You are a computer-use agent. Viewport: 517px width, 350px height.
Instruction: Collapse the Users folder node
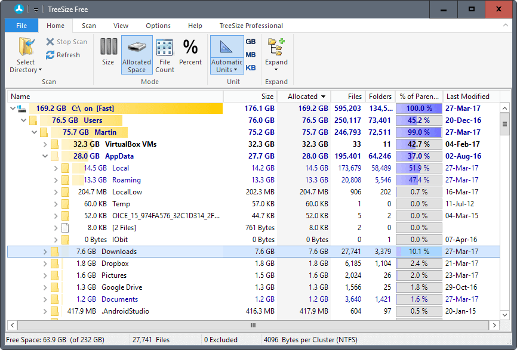[x=23, y=120]
